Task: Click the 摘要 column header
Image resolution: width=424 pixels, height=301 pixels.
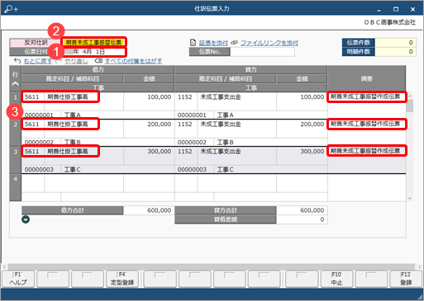Action: pos(366,79)
